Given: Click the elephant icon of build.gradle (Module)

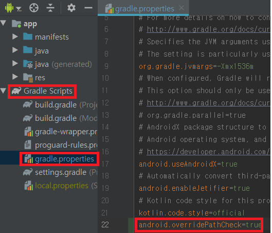Looking at the screenshot, I should tap(28, 118).
